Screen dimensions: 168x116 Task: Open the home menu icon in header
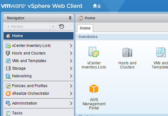coord(97,6)
